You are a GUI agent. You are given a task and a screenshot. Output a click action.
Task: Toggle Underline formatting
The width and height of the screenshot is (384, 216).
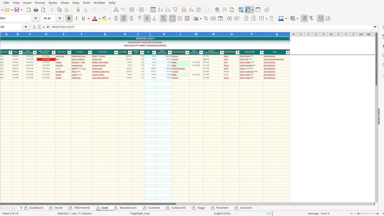click(84, 19)
